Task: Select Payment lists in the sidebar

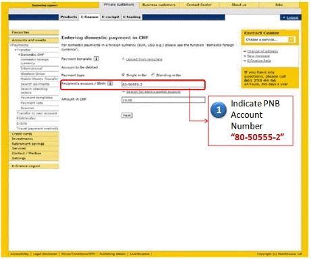Action: [32, 103]
